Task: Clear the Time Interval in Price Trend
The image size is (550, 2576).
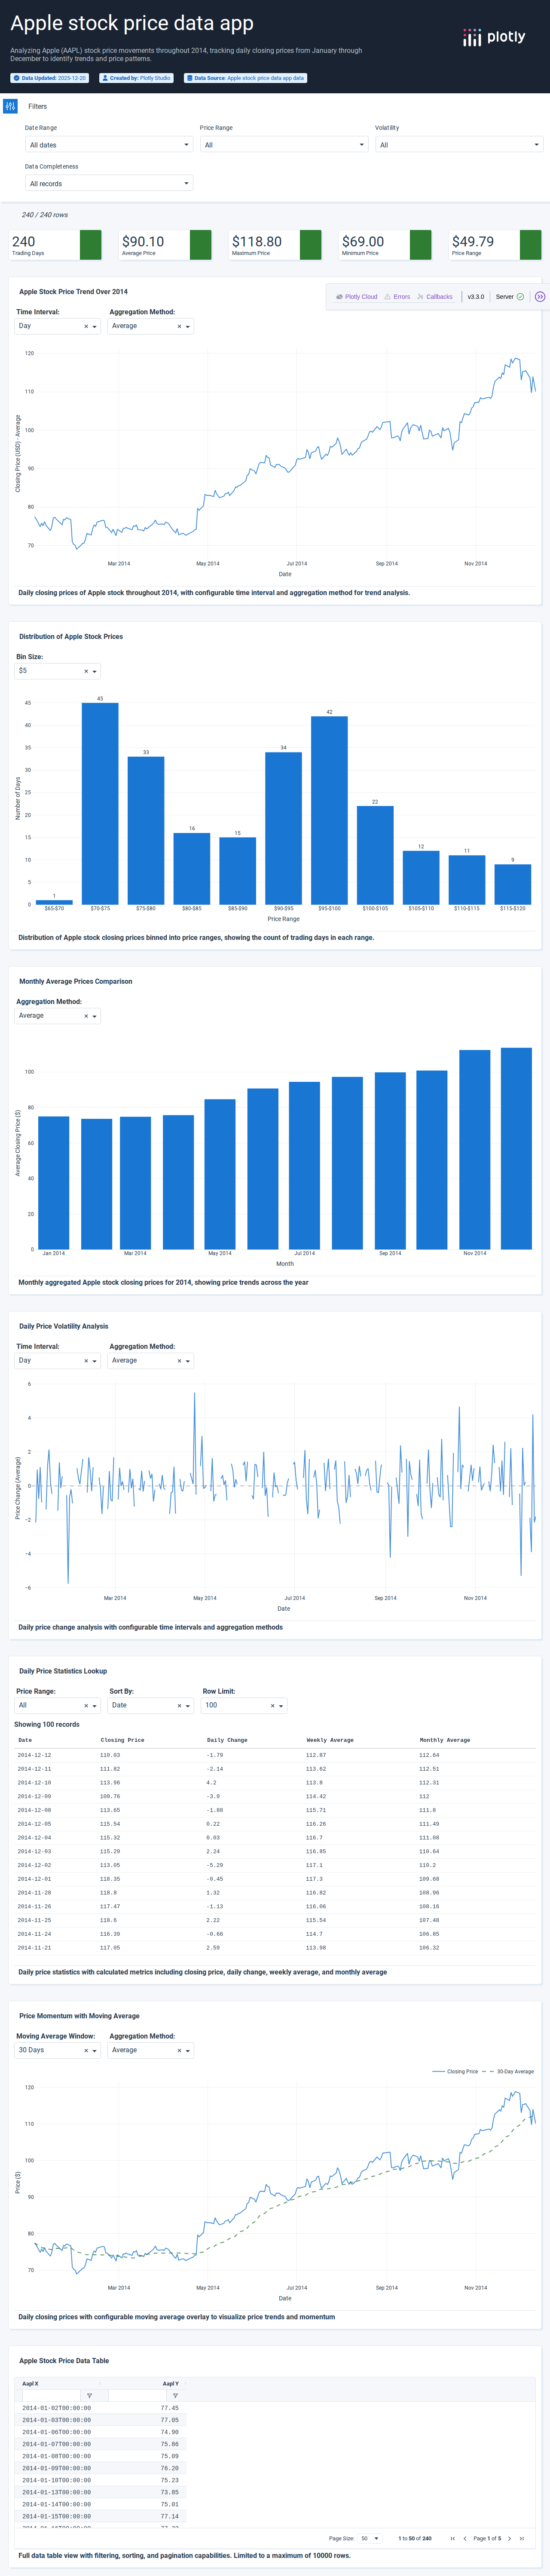Action: pyautogui.click(x=86, y=327)
